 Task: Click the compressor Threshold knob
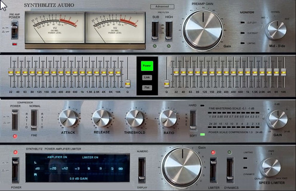point(135,118)
